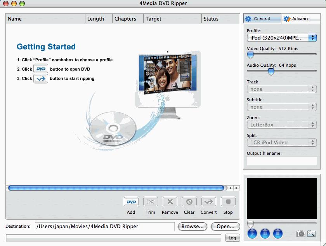This screenshot has height=246, width=326.
Task: Expand the Zoom LetterBox dropdown
Action: (282, 125)
